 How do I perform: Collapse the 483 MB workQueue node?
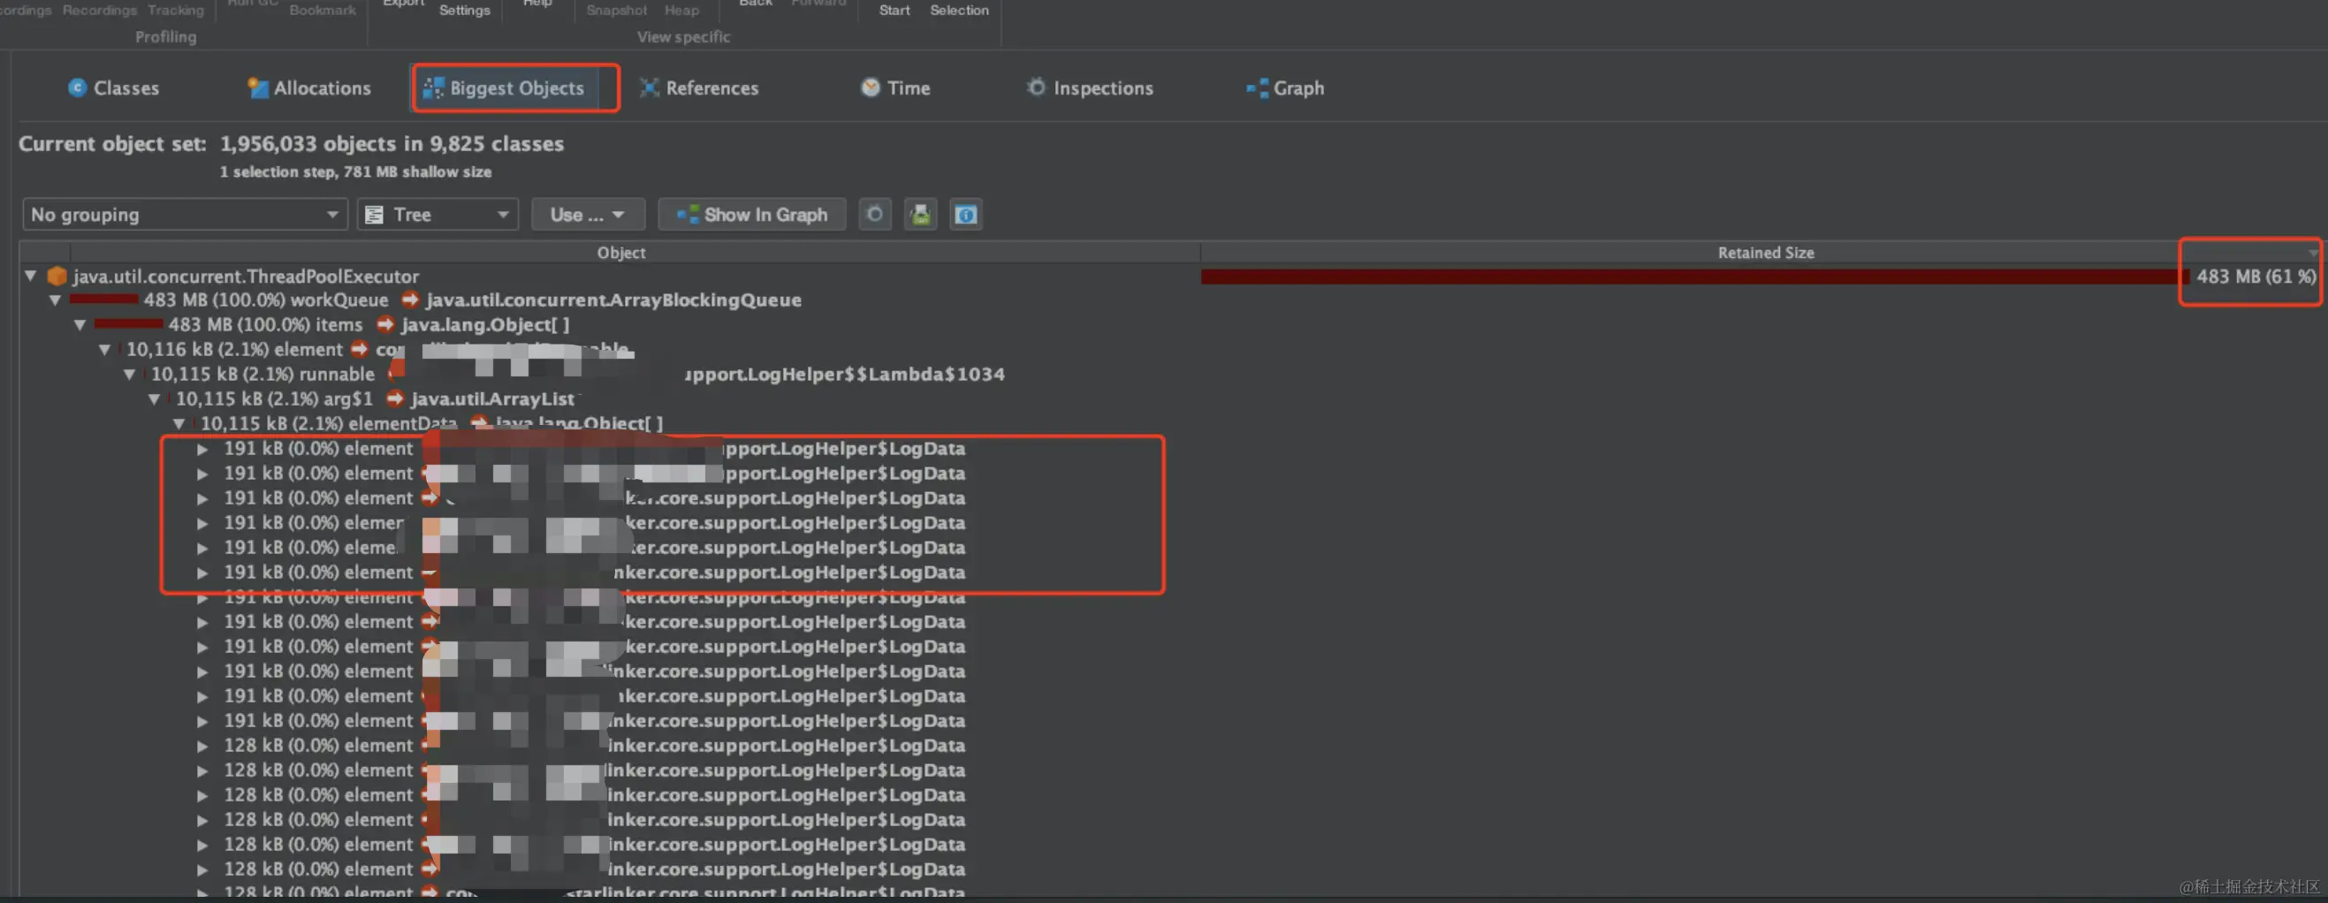[55, 300]
